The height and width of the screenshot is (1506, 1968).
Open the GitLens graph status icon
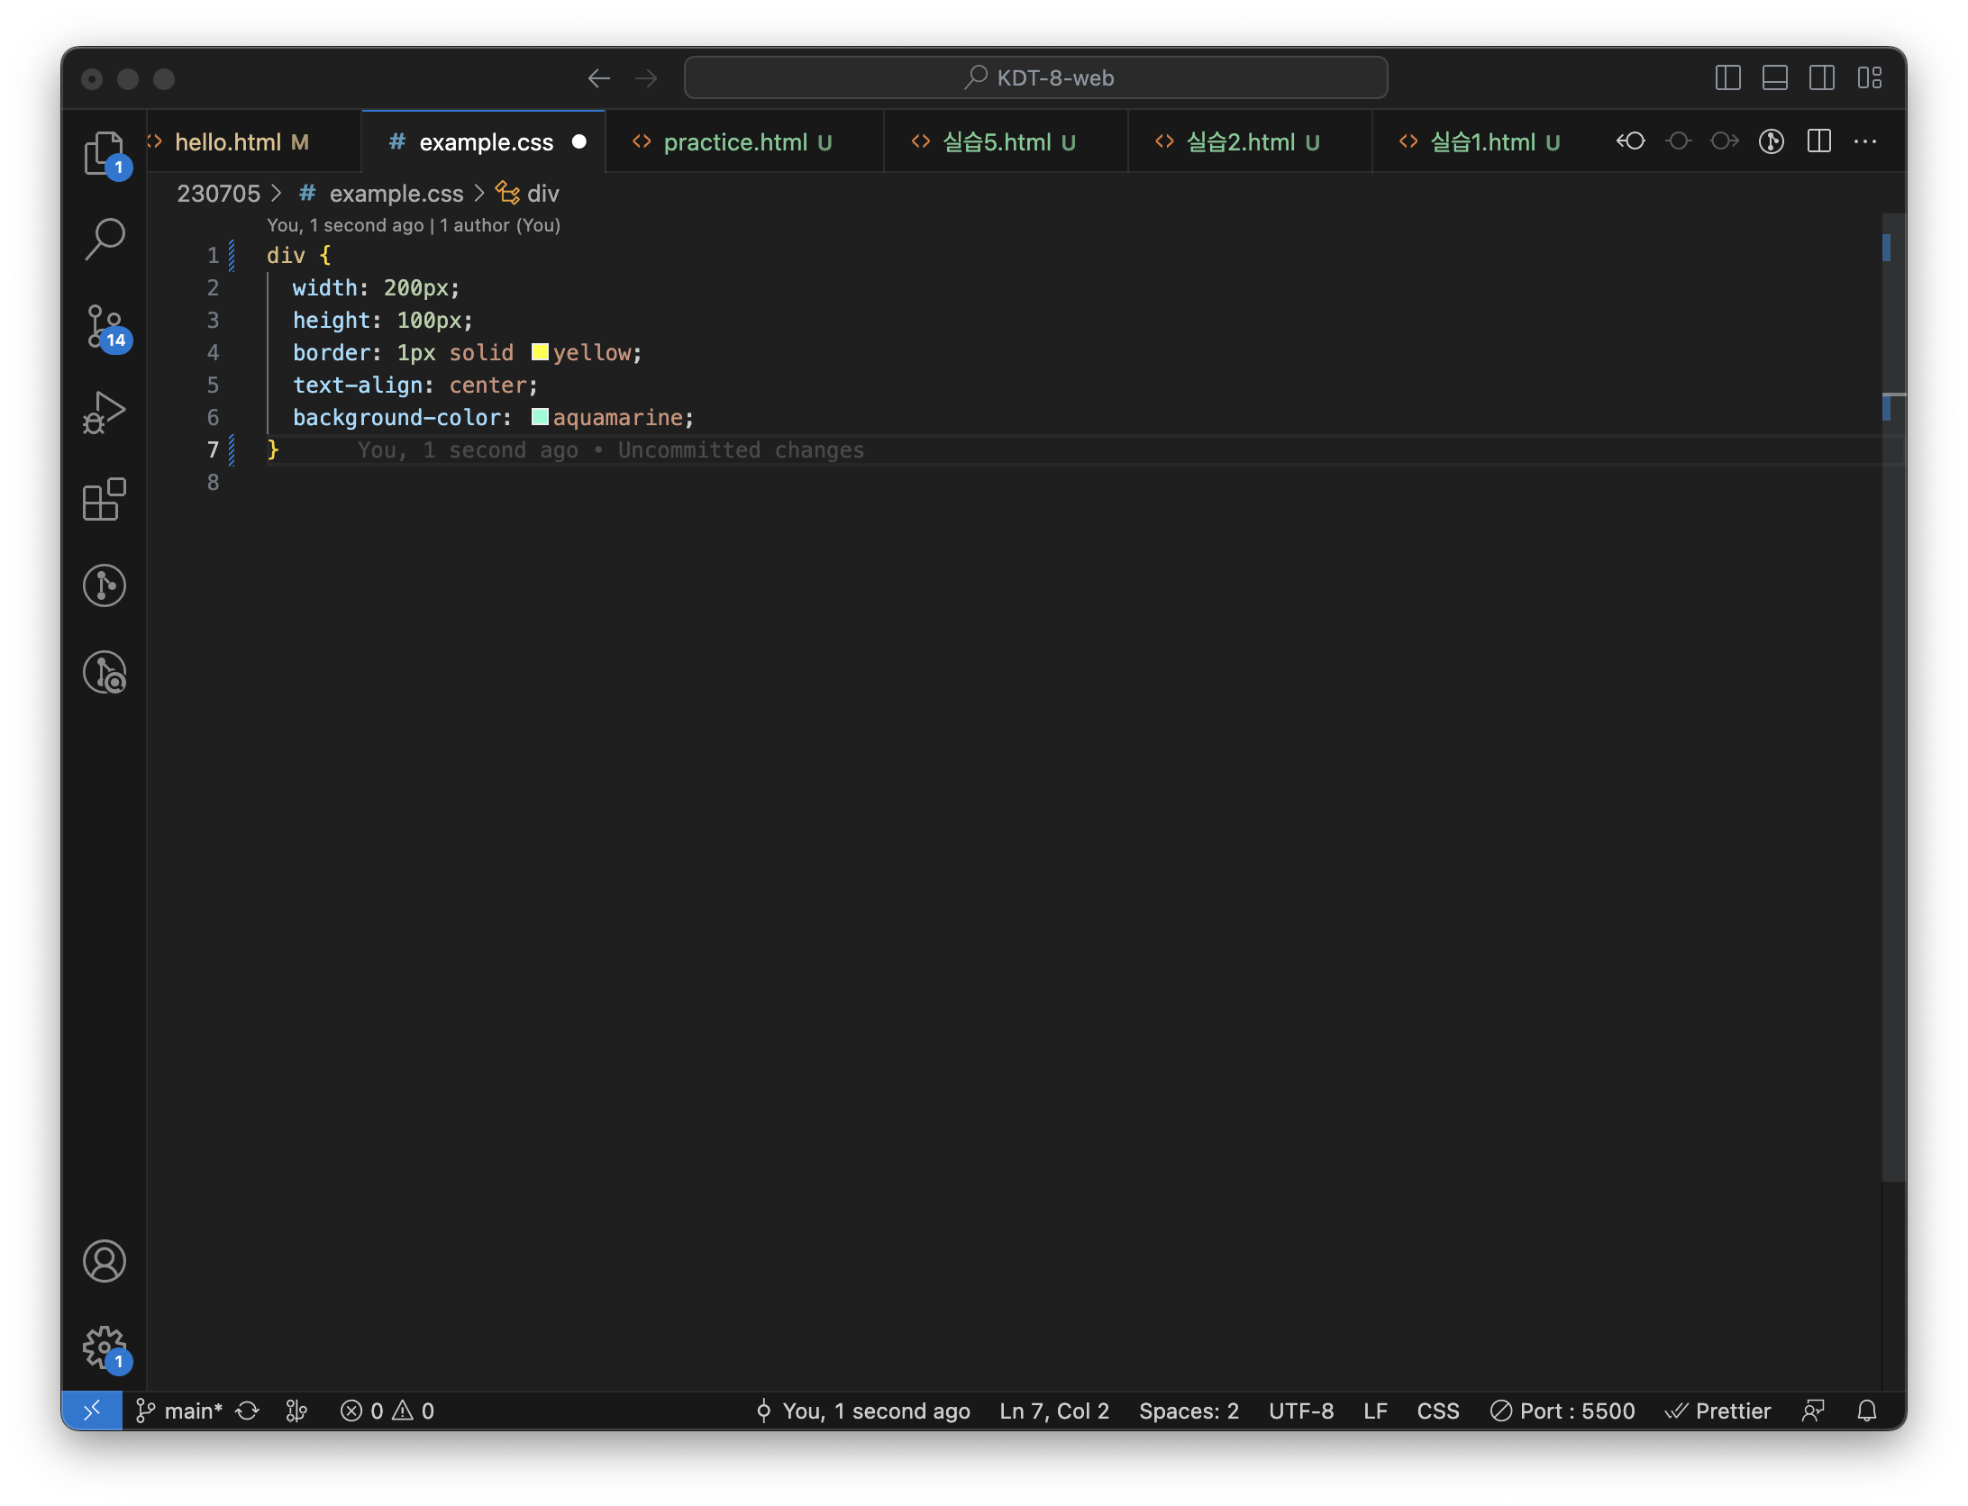coord(296,1411)
